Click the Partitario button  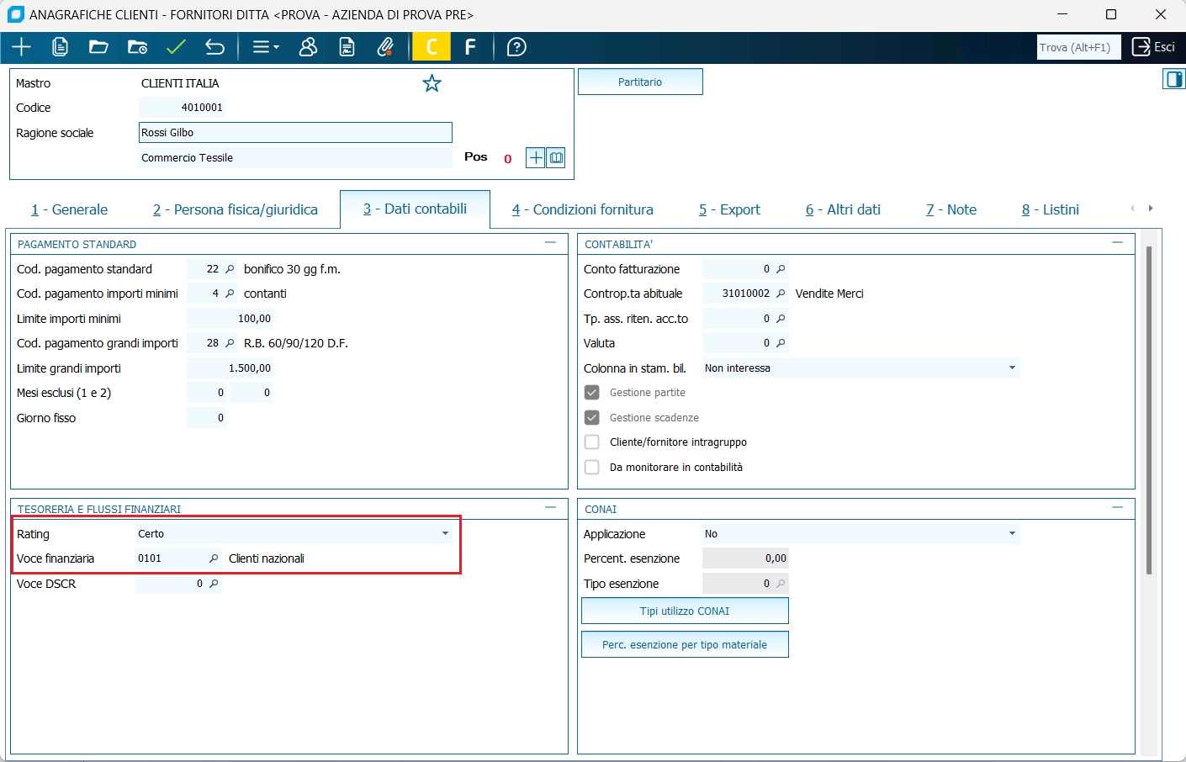(x=640, y=82)
